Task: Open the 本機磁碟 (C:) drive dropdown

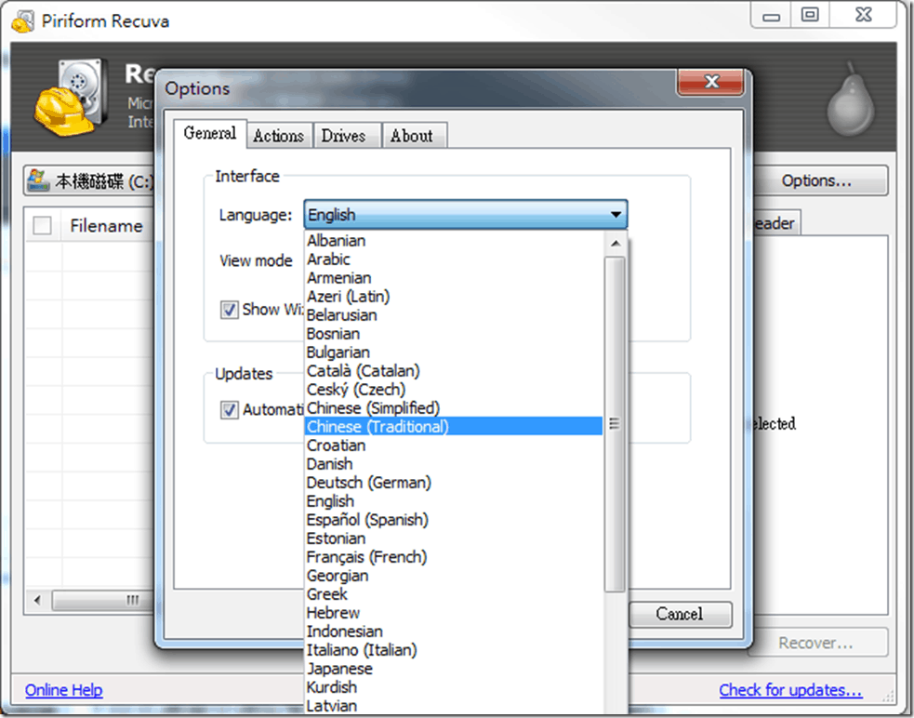Action: click(x=88, y=180)
